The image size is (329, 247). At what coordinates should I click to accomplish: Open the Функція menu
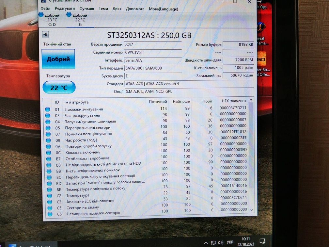click(87, 8)
